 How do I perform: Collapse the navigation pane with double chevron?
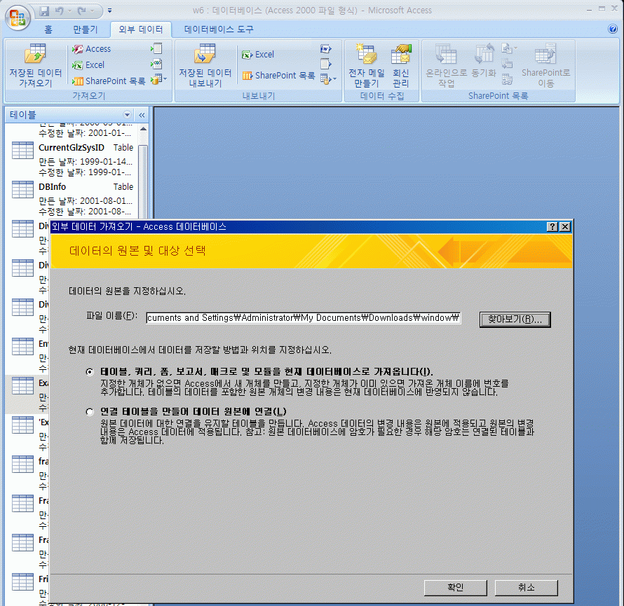(x=141, y=115)
